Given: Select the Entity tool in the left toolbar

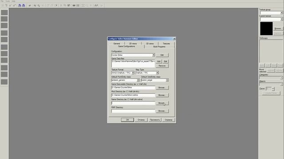Looking at the screenshot, I should tap(4, 33).
